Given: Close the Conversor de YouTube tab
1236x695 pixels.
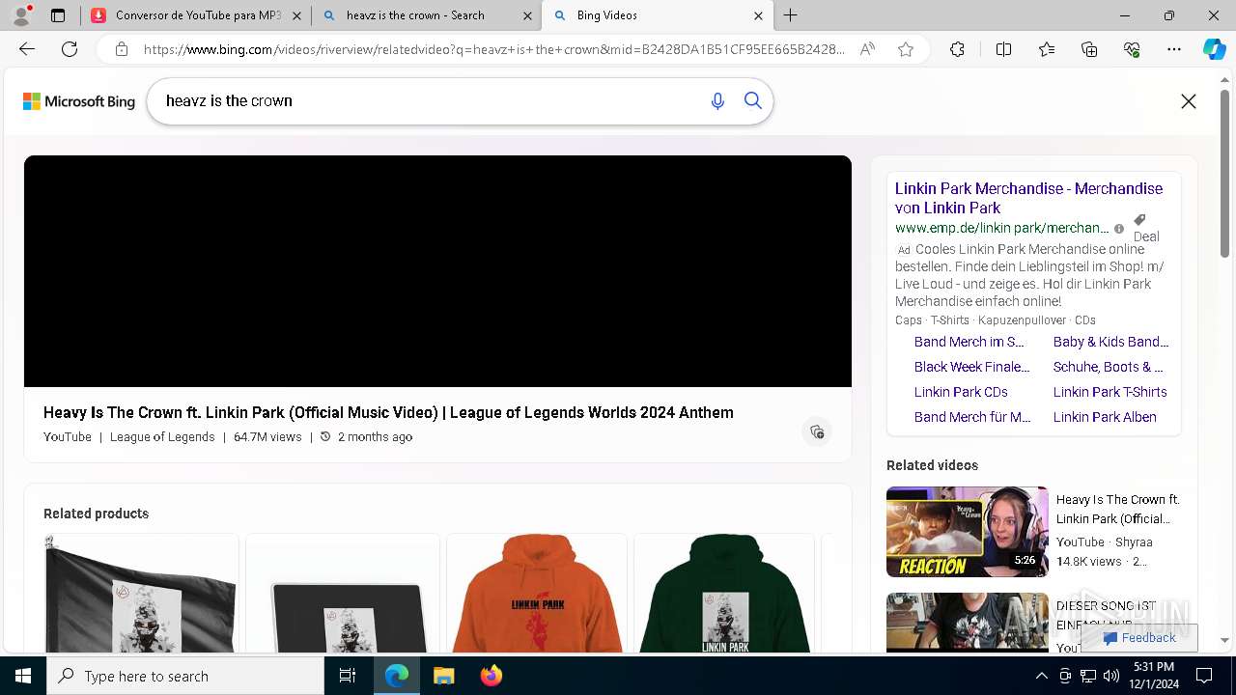Looking at the screenshot, I should (296, 15).
